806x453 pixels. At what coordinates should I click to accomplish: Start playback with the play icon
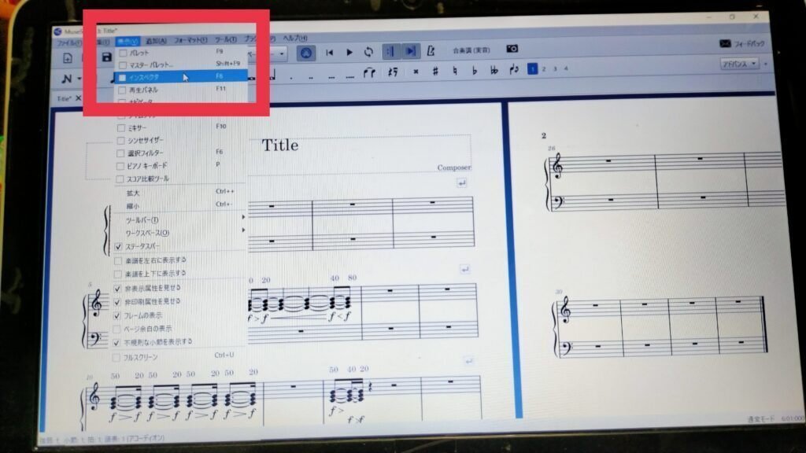click(349, 52)
